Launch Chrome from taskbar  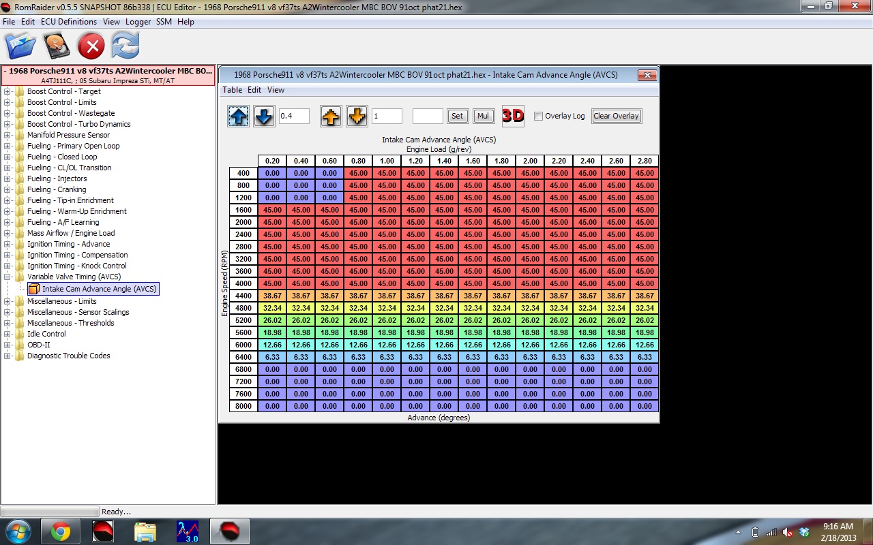tap(61, 531)
